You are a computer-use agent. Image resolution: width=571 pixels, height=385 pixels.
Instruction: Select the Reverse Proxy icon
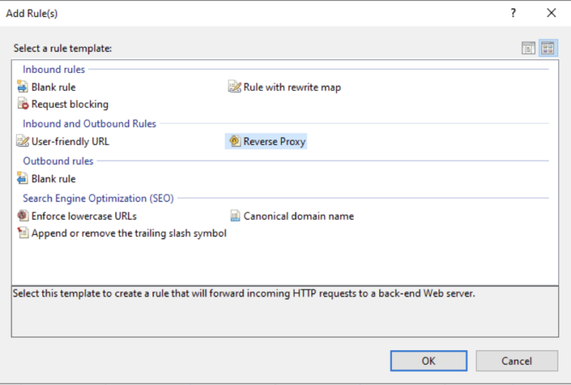(235, 140)
